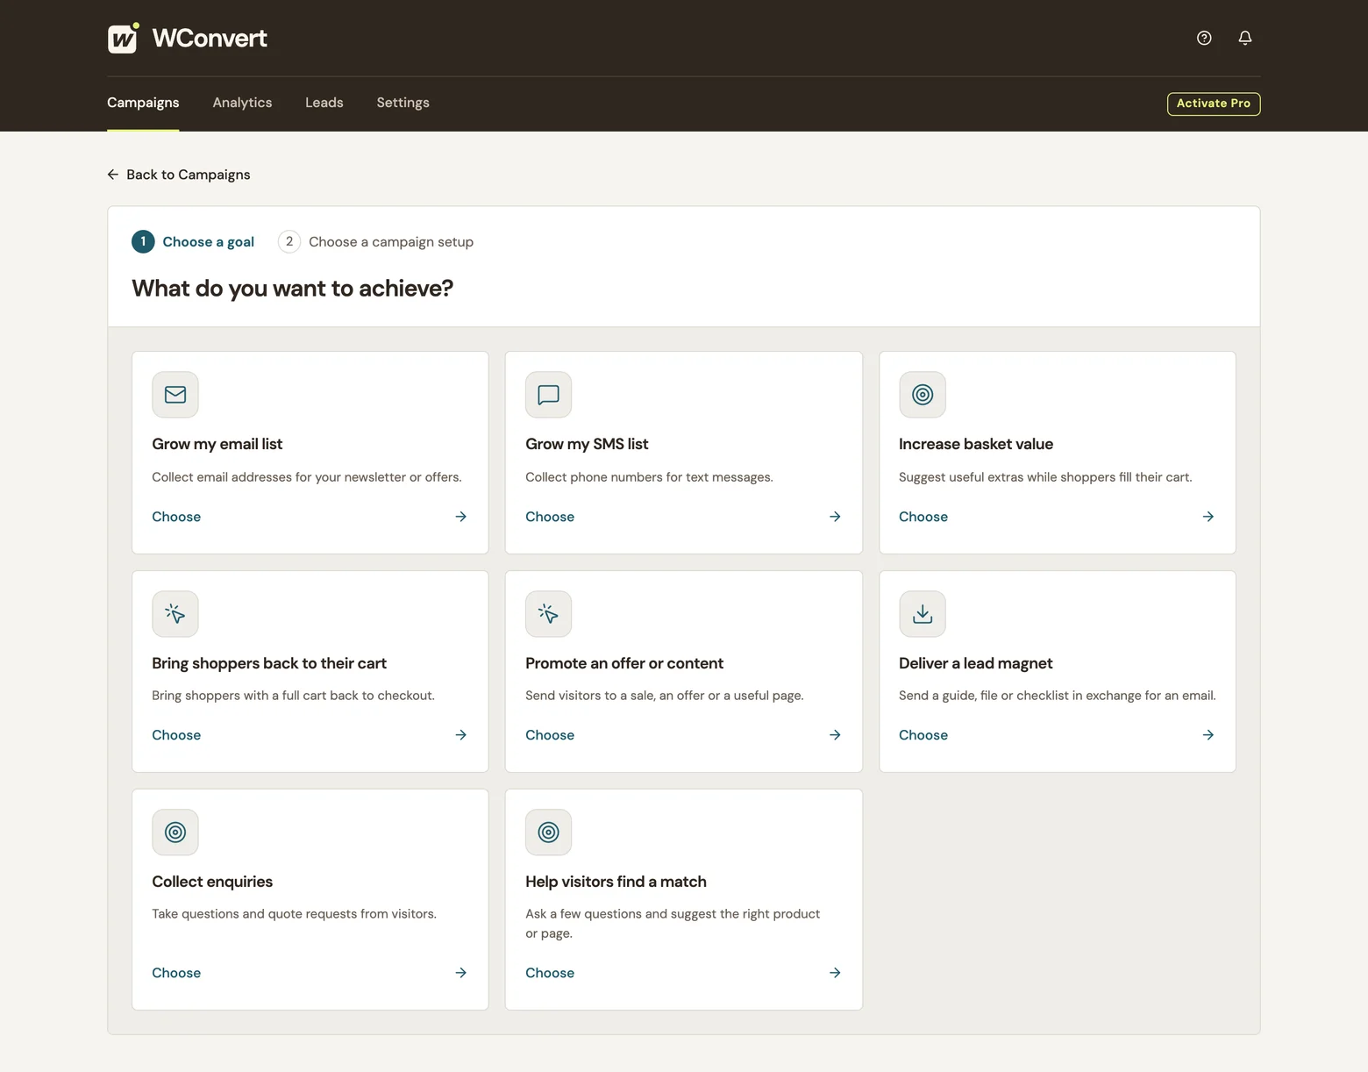Click the arrow on the Help visitors find a match card

tap(835, 973)
